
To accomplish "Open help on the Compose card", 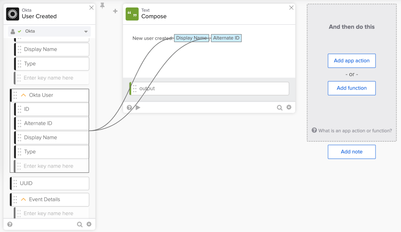I will [x=129, y=107].
